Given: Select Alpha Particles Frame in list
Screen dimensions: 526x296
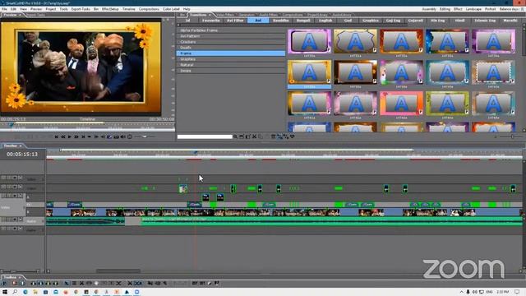Looking at the screenshot, I should (230, 30).
